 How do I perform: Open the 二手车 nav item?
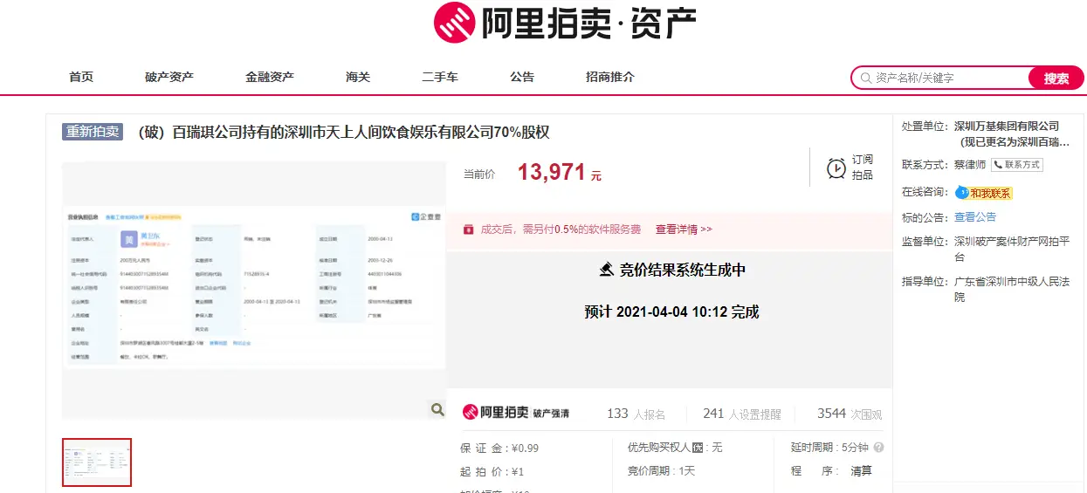click(440, 77)
